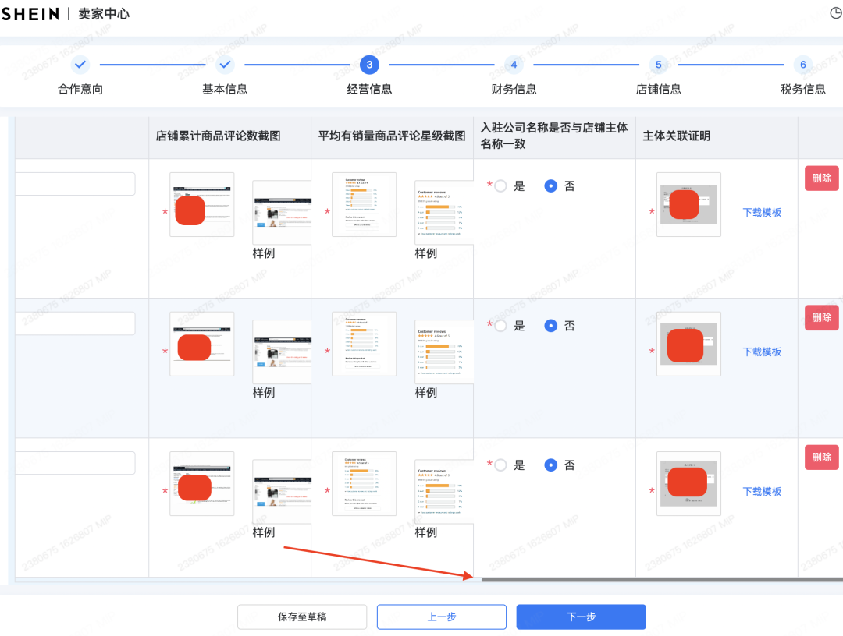Viewport: 843px width, 636px height.
Task: Click the checkmark icon above 基本信息
Action: [x=225, y=65]
